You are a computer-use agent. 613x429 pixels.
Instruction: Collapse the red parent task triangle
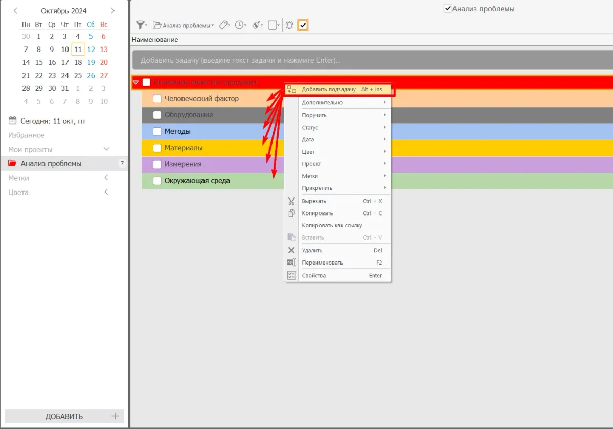(x=136, y=82)
